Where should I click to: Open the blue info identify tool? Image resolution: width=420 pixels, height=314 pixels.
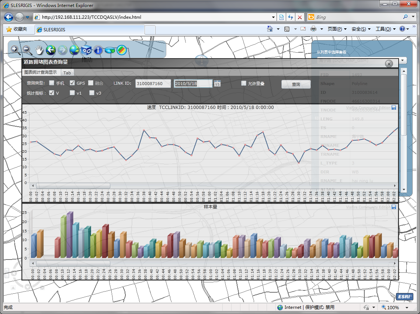[x=98, y=50]
